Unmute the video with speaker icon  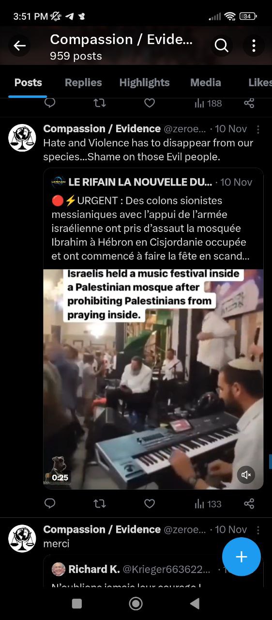tap(246, 475)
